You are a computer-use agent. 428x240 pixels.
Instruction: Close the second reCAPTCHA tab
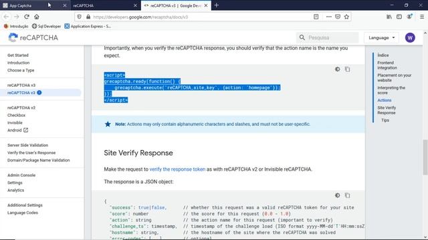[x=135, y=5]
